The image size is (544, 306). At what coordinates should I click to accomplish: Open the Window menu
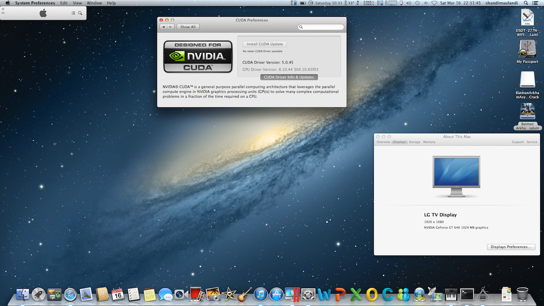94,3
